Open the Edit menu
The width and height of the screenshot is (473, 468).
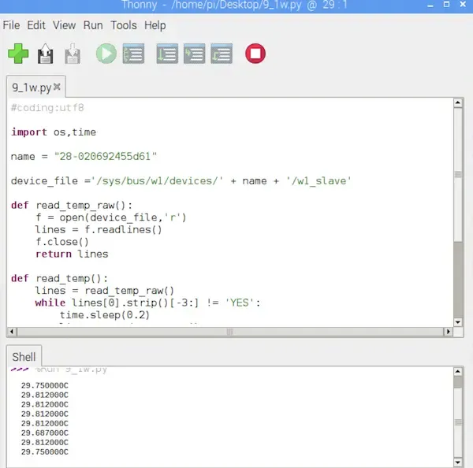coord(36,25)
